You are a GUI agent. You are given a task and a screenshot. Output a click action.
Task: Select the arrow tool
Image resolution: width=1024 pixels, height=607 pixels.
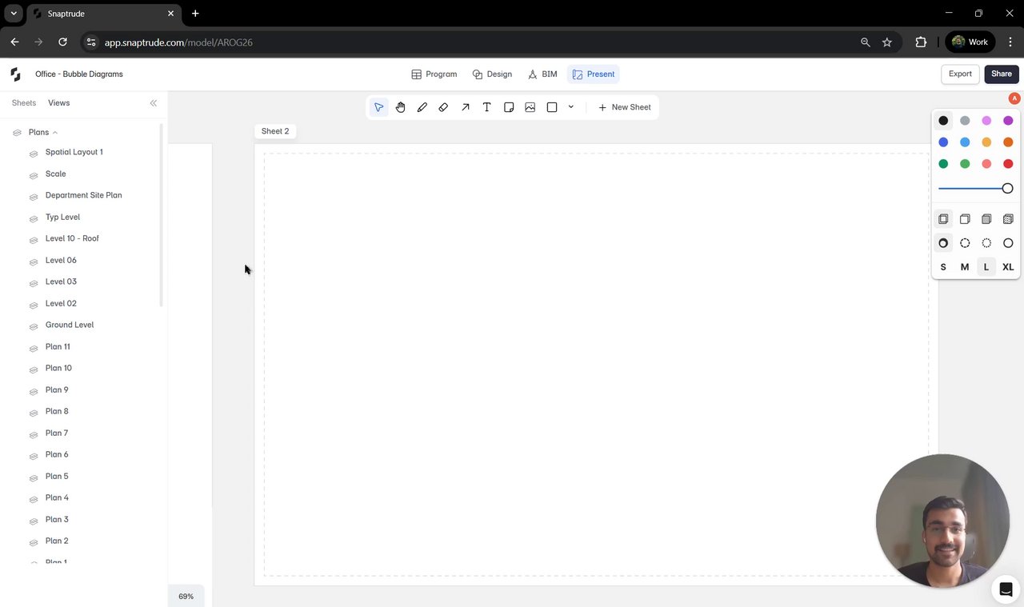[466, 107]
